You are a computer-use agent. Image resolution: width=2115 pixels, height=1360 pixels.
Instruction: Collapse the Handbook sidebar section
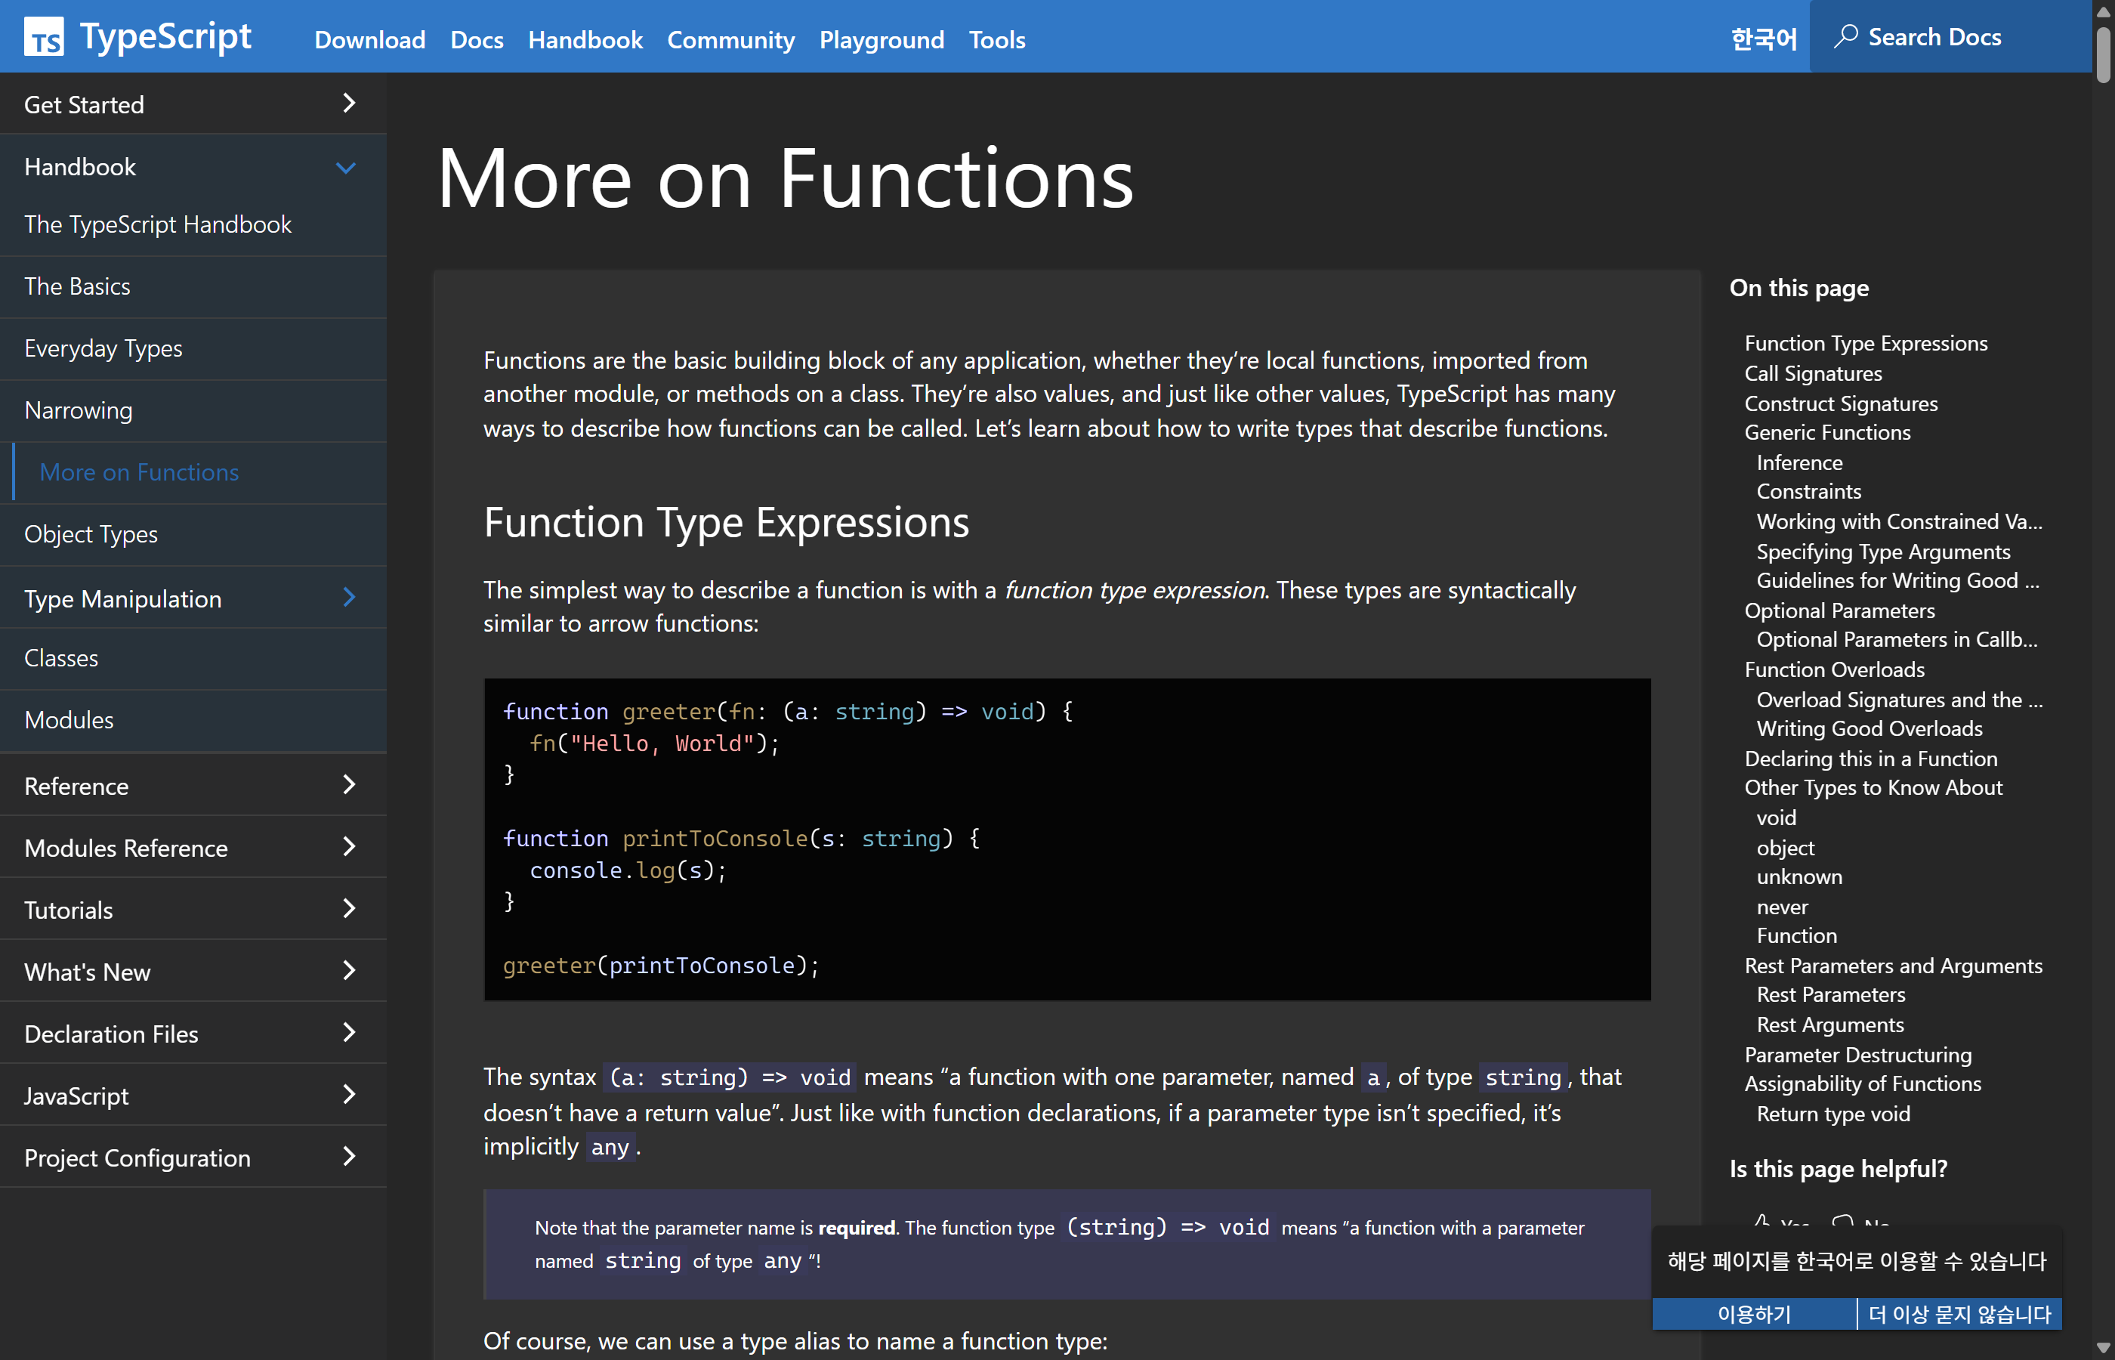[345, 166]
